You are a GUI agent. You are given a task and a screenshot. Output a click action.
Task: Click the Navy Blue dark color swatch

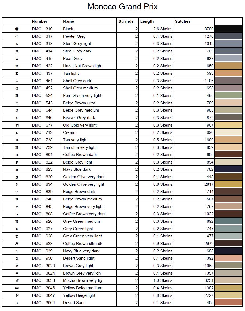point(228,169)
